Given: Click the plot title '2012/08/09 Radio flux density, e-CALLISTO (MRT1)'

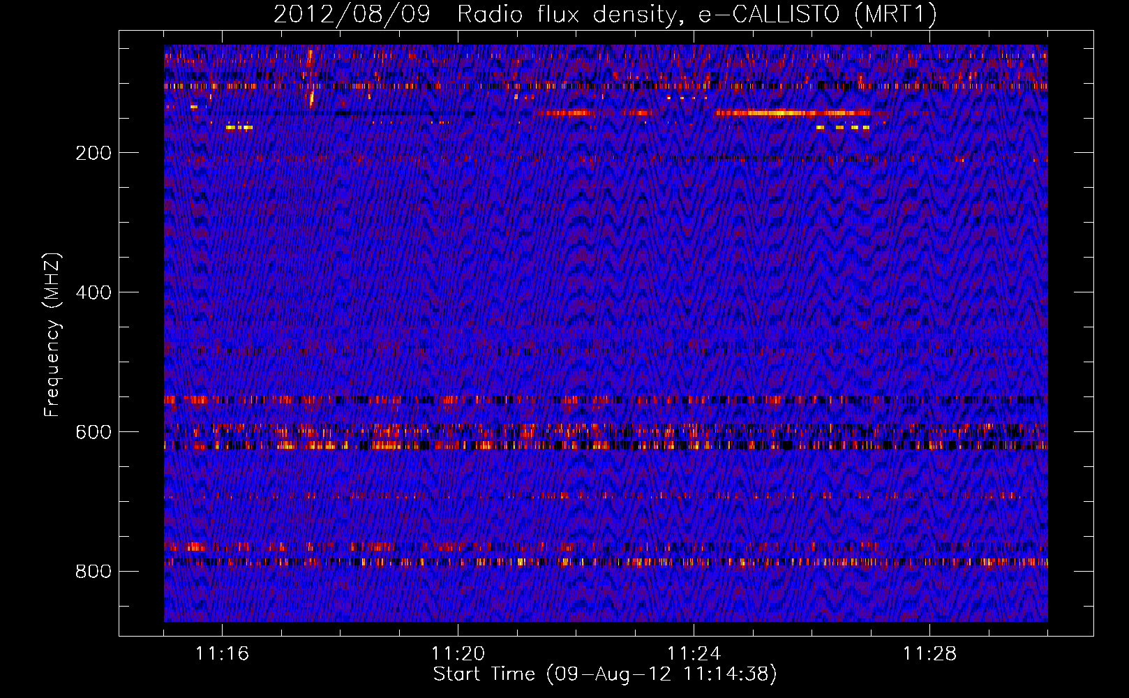Looking at the screenshot, I should [x=605, y=14].
